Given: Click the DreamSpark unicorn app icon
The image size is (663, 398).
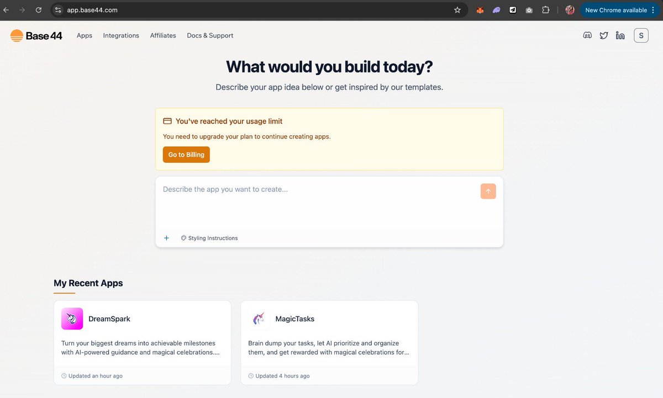Looking at the screenshot, I should pyautogui.click(x=72, y=319).
